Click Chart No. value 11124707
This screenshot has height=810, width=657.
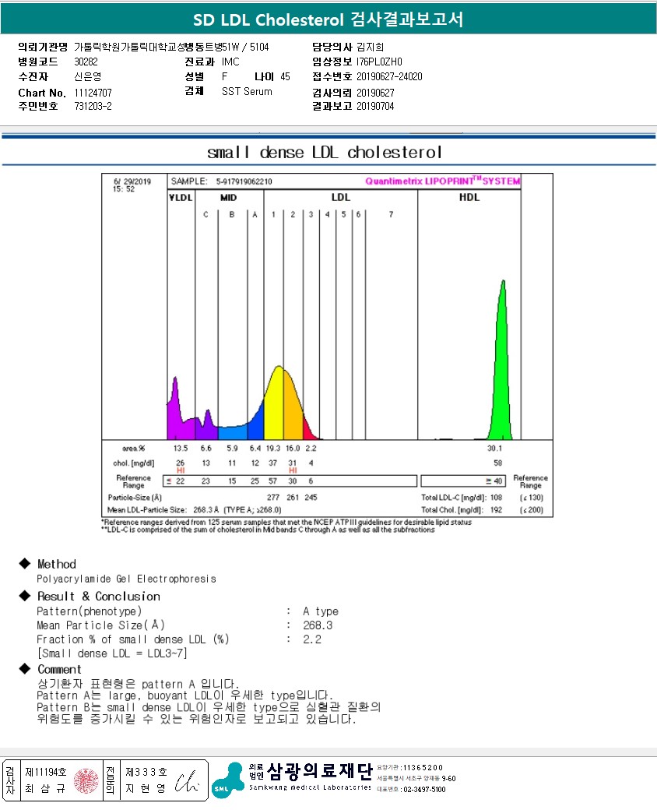click(93, 93)
